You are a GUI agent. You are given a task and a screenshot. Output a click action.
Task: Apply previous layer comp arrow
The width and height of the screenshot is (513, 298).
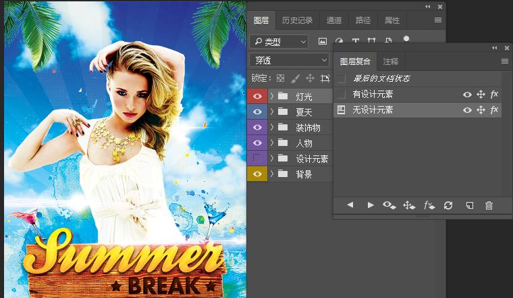click(350, 205)
